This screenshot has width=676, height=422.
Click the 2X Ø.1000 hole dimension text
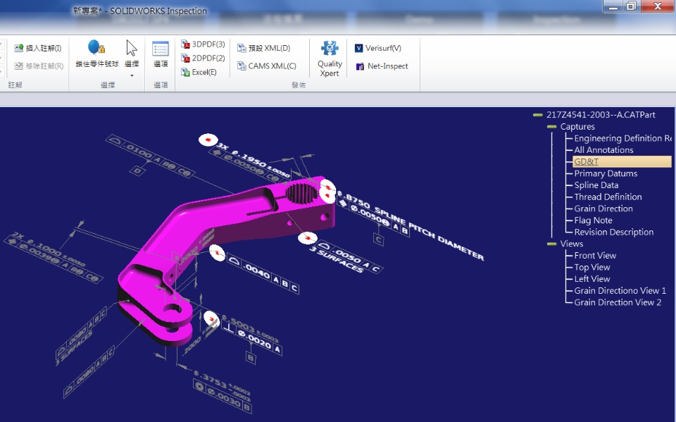[49, 249]
